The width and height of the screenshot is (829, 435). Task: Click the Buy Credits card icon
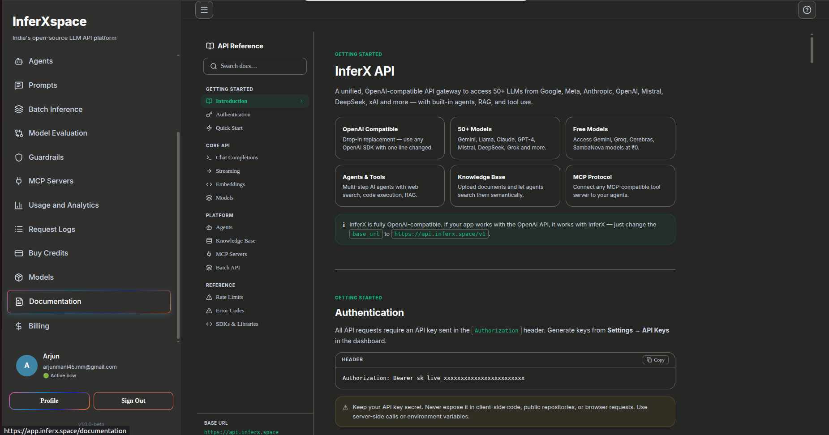[18, 253]
